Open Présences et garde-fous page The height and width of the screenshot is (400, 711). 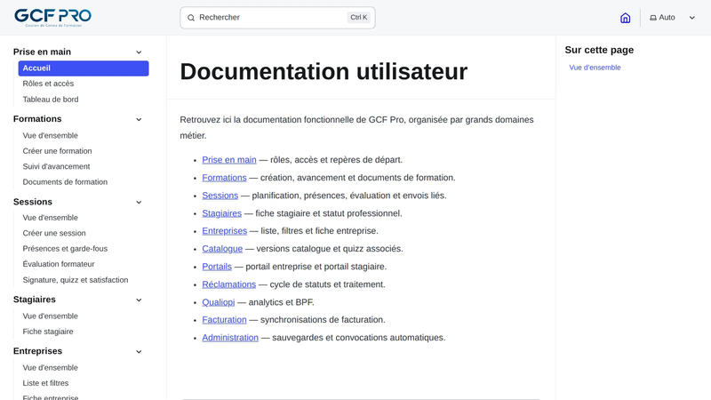65,249
